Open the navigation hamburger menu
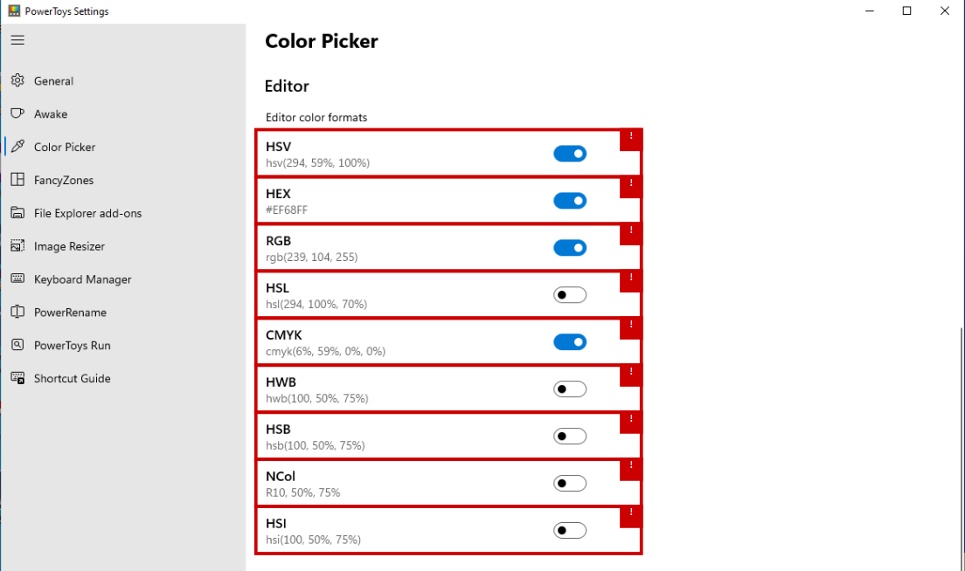The image size is (965, 571). pyautogui.click(x=17, y=40)
